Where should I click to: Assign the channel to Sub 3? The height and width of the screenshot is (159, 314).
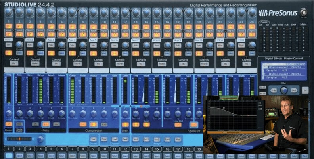tap(157, 140)
